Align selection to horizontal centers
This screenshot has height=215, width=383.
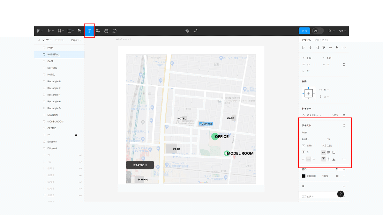click(x=310, y=47)
